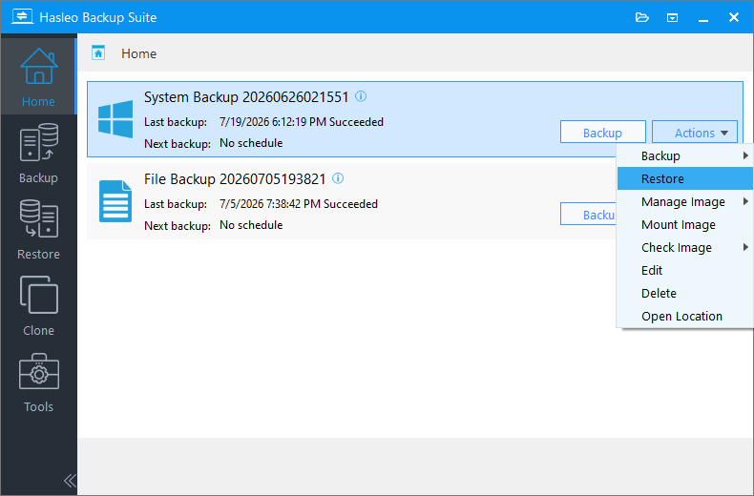Image resolution: width=754 pixels, height=496 pixels.
Task: Choose Delete from the Actions menu
Action: [x=684, y=293]
